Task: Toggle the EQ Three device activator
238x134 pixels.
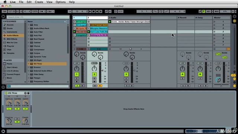Action: [x=6, y=93]
